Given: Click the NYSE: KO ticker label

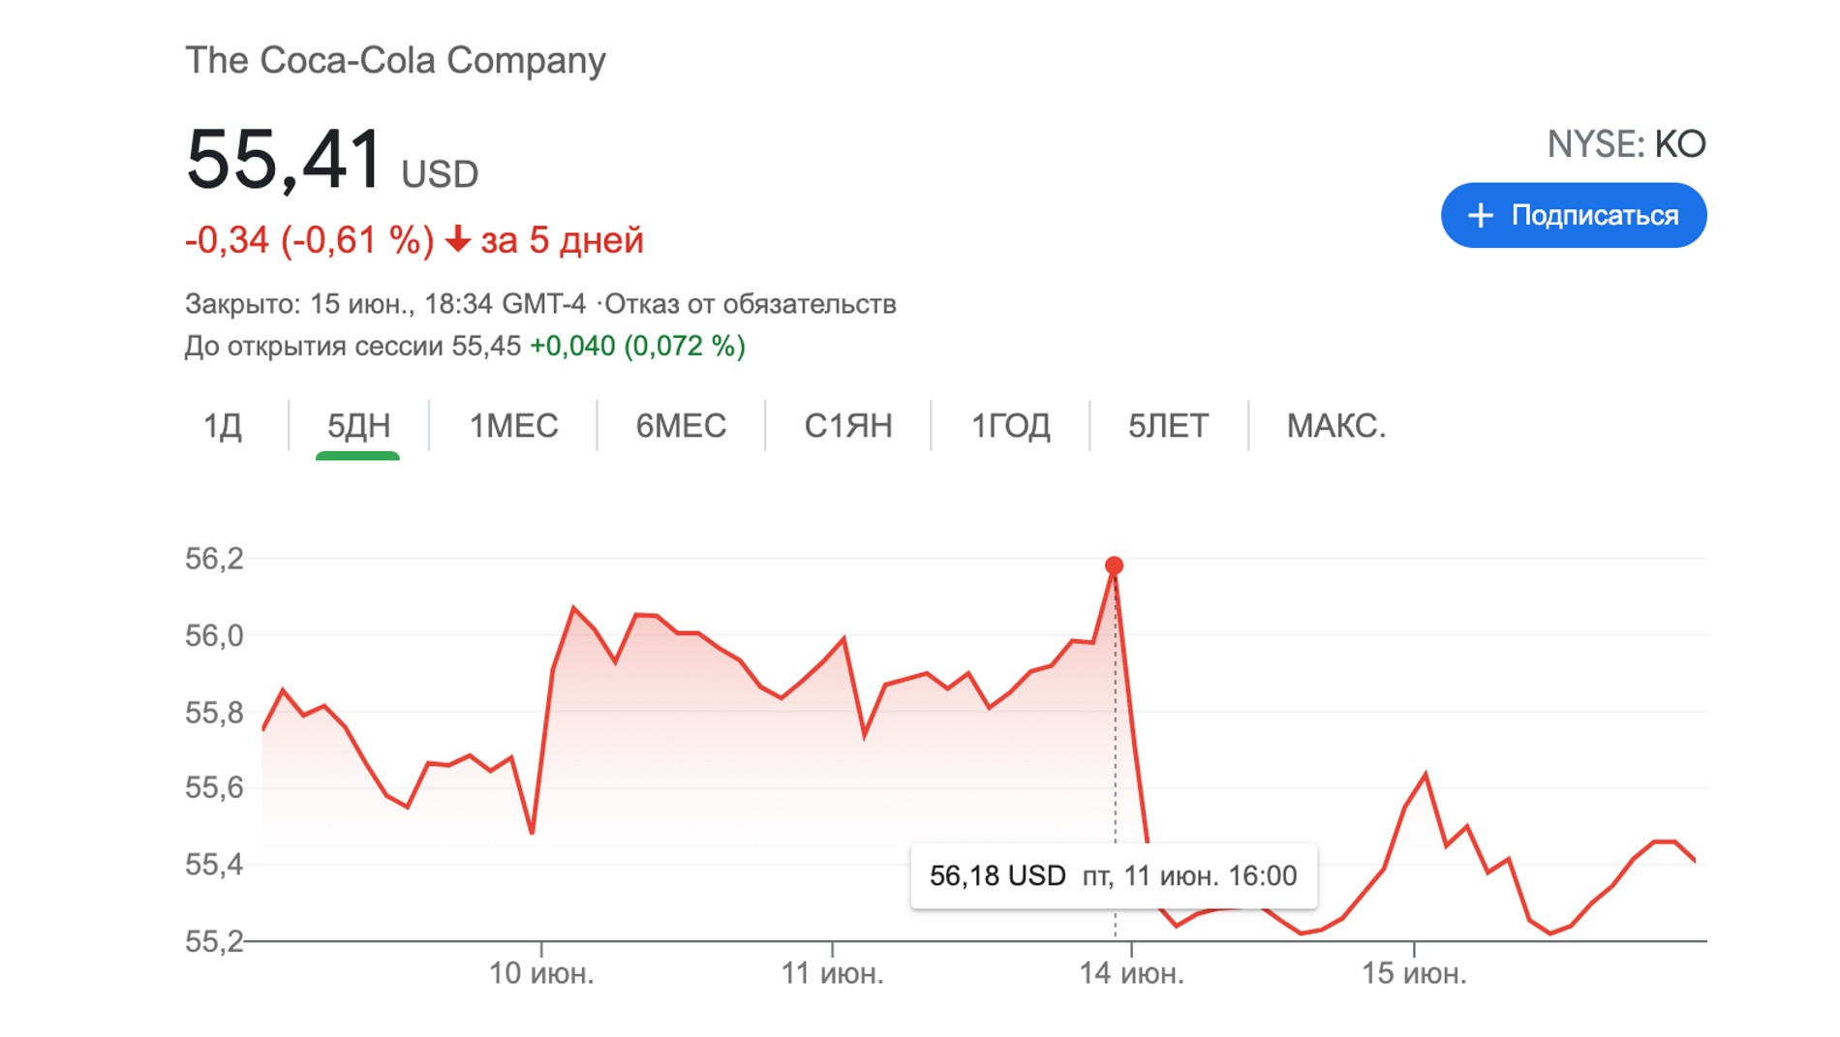Looking at the screenshot, I should tap(1626, 144).
